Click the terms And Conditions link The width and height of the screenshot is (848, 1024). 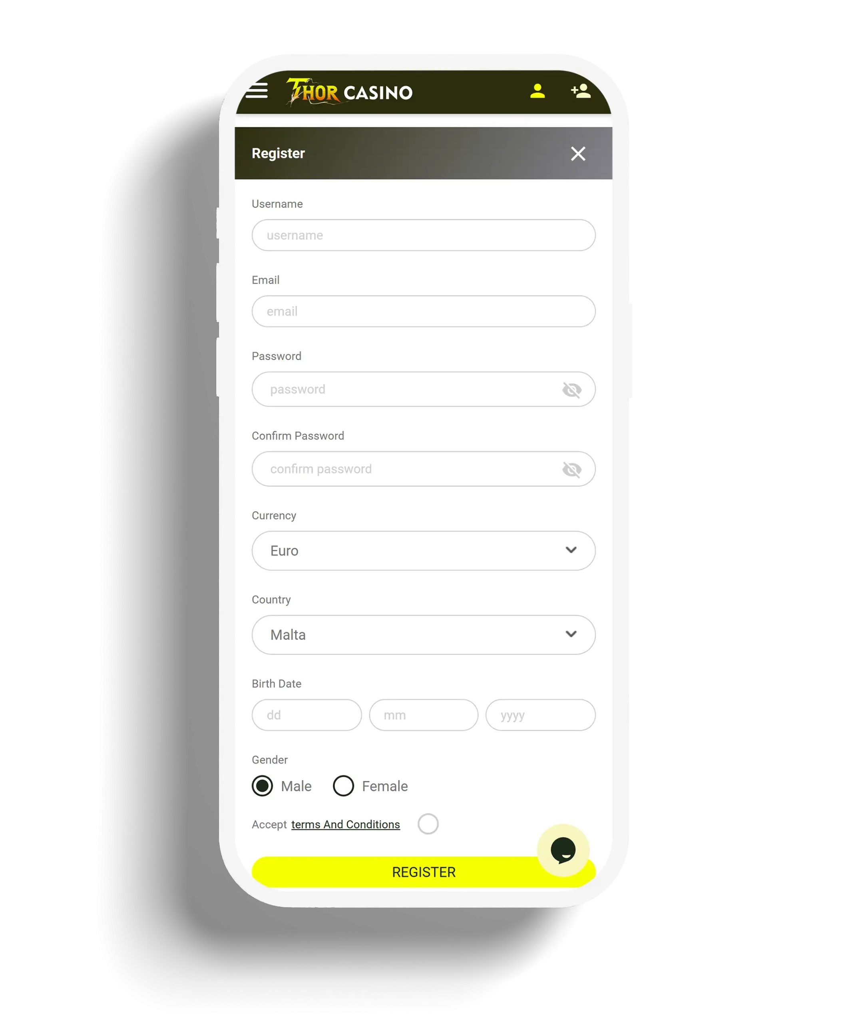[346, 823]
